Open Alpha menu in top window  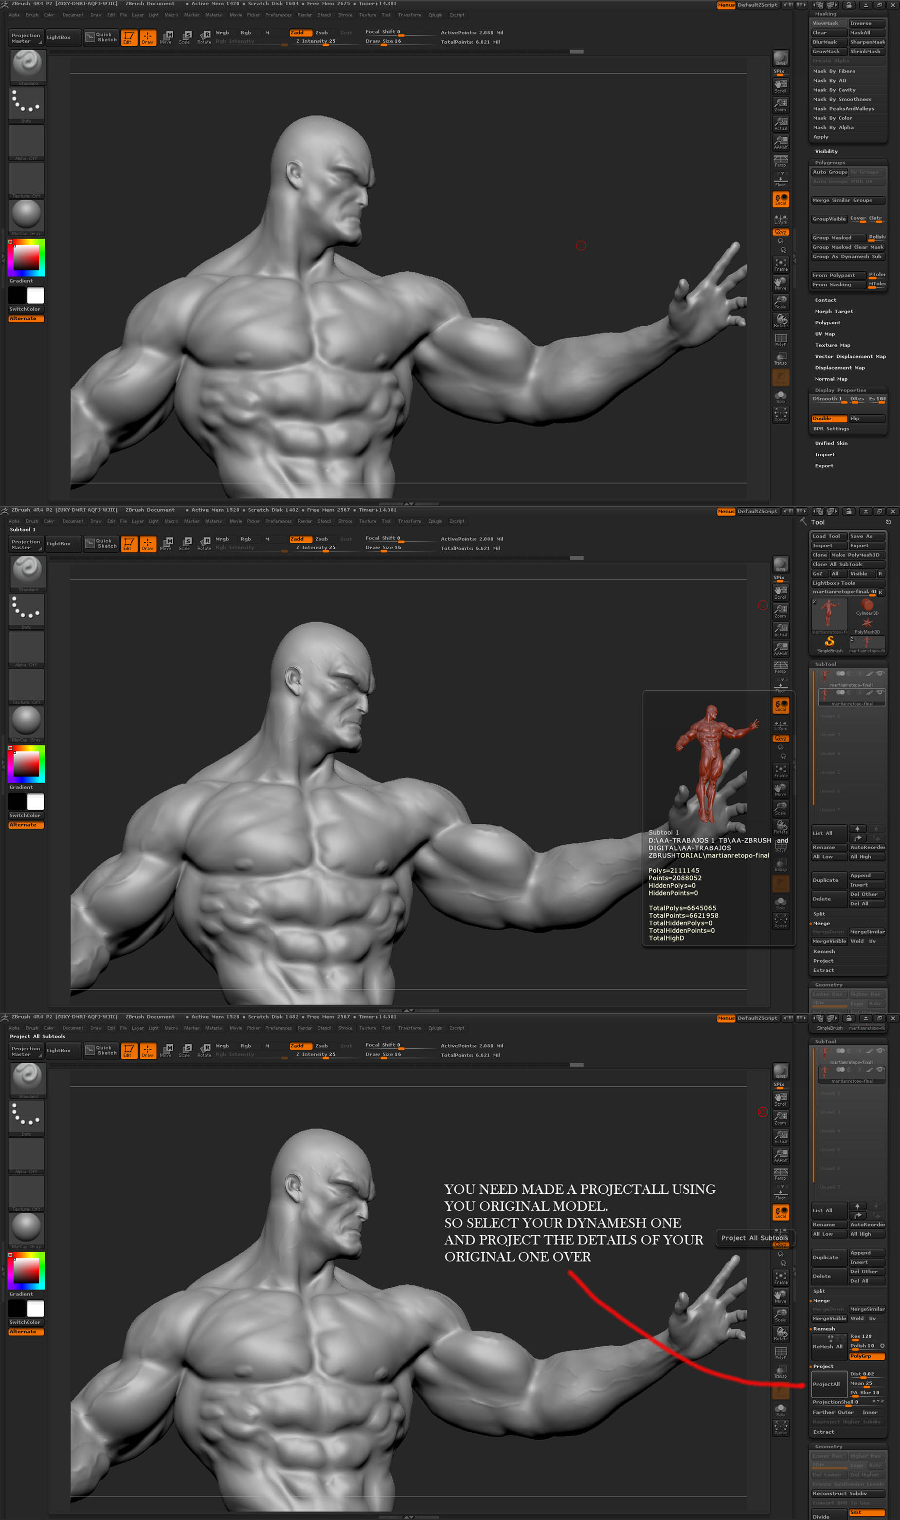click(x=14, y=15)
